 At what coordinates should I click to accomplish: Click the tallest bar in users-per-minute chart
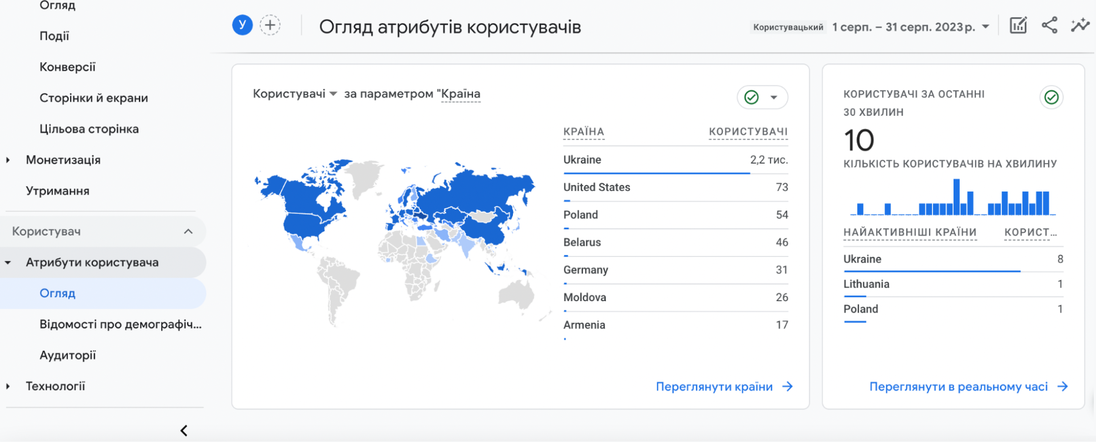[956, 197]
